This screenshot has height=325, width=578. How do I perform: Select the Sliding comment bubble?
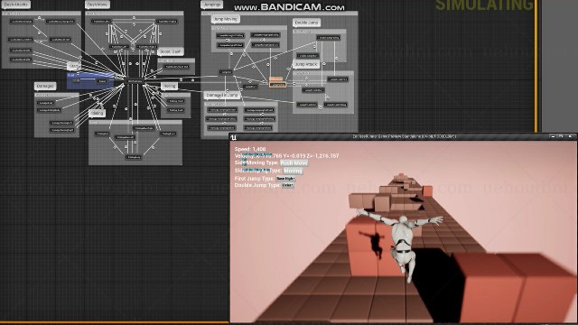[97, 113]
